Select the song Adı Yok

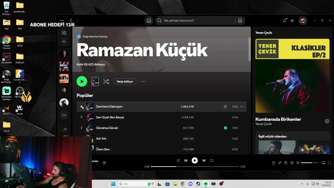pyautogui.click(x=101, y=139)
